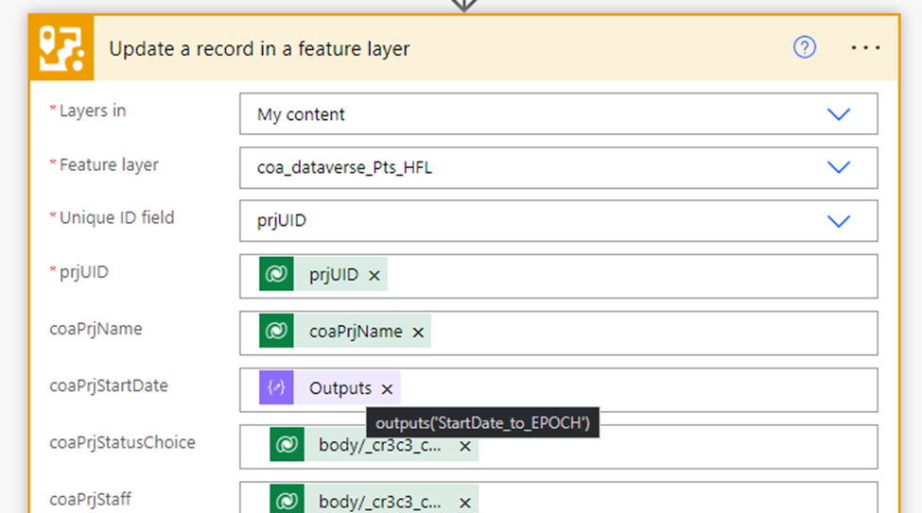
Task: Remove the token in coaPrjStaff
Action: click(464, 502)
